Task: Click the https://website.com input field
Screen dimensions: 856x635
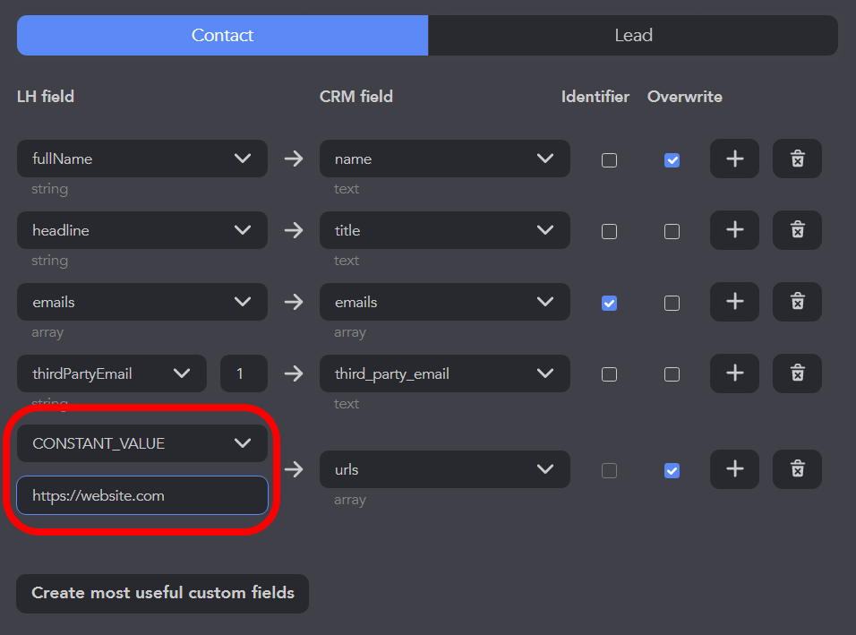Action: 141,495
